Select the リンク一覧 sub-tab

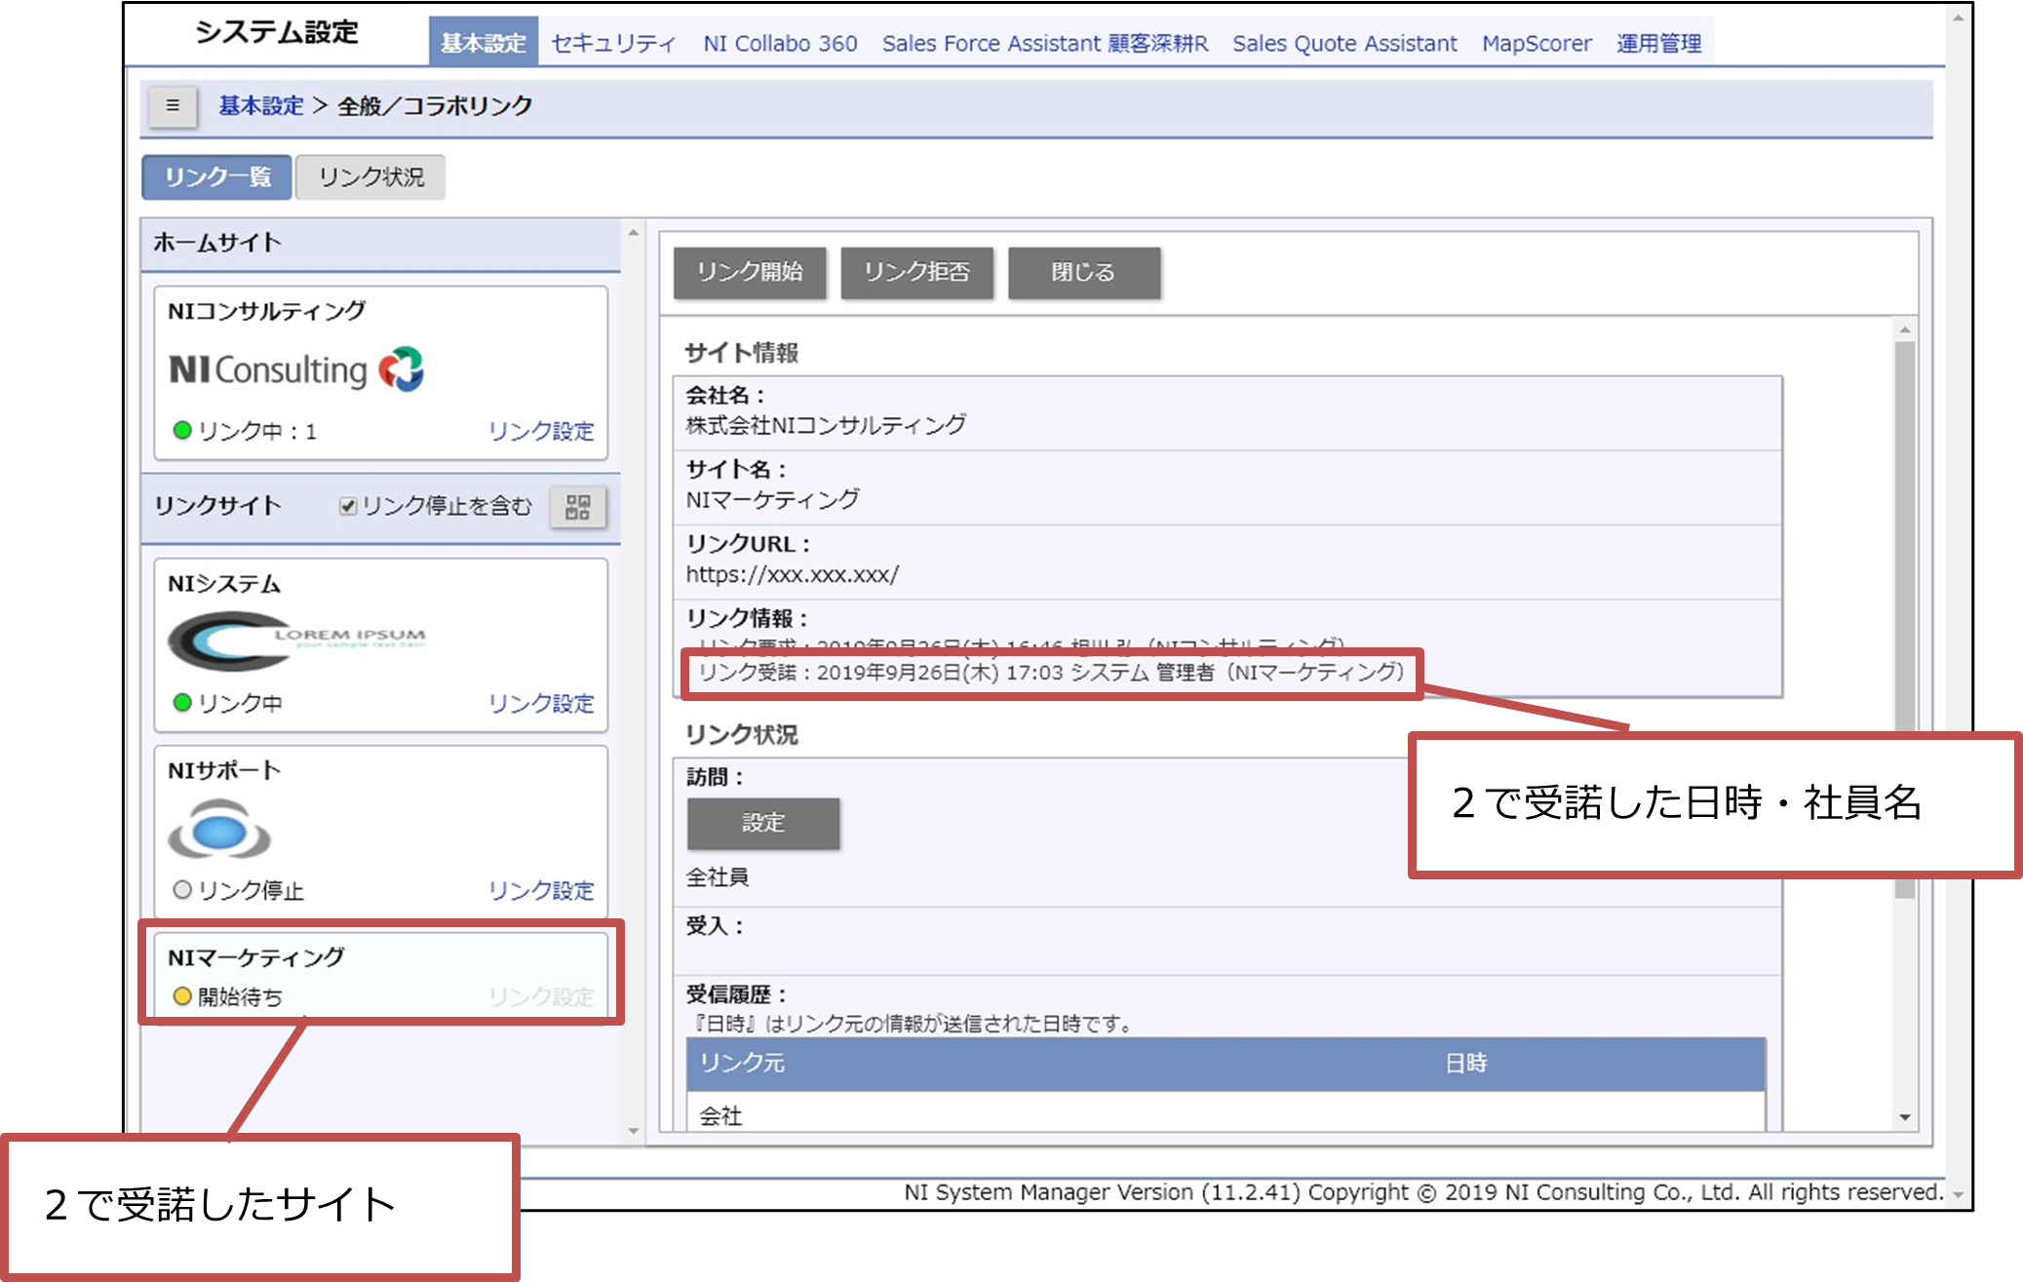pos(216,176)
